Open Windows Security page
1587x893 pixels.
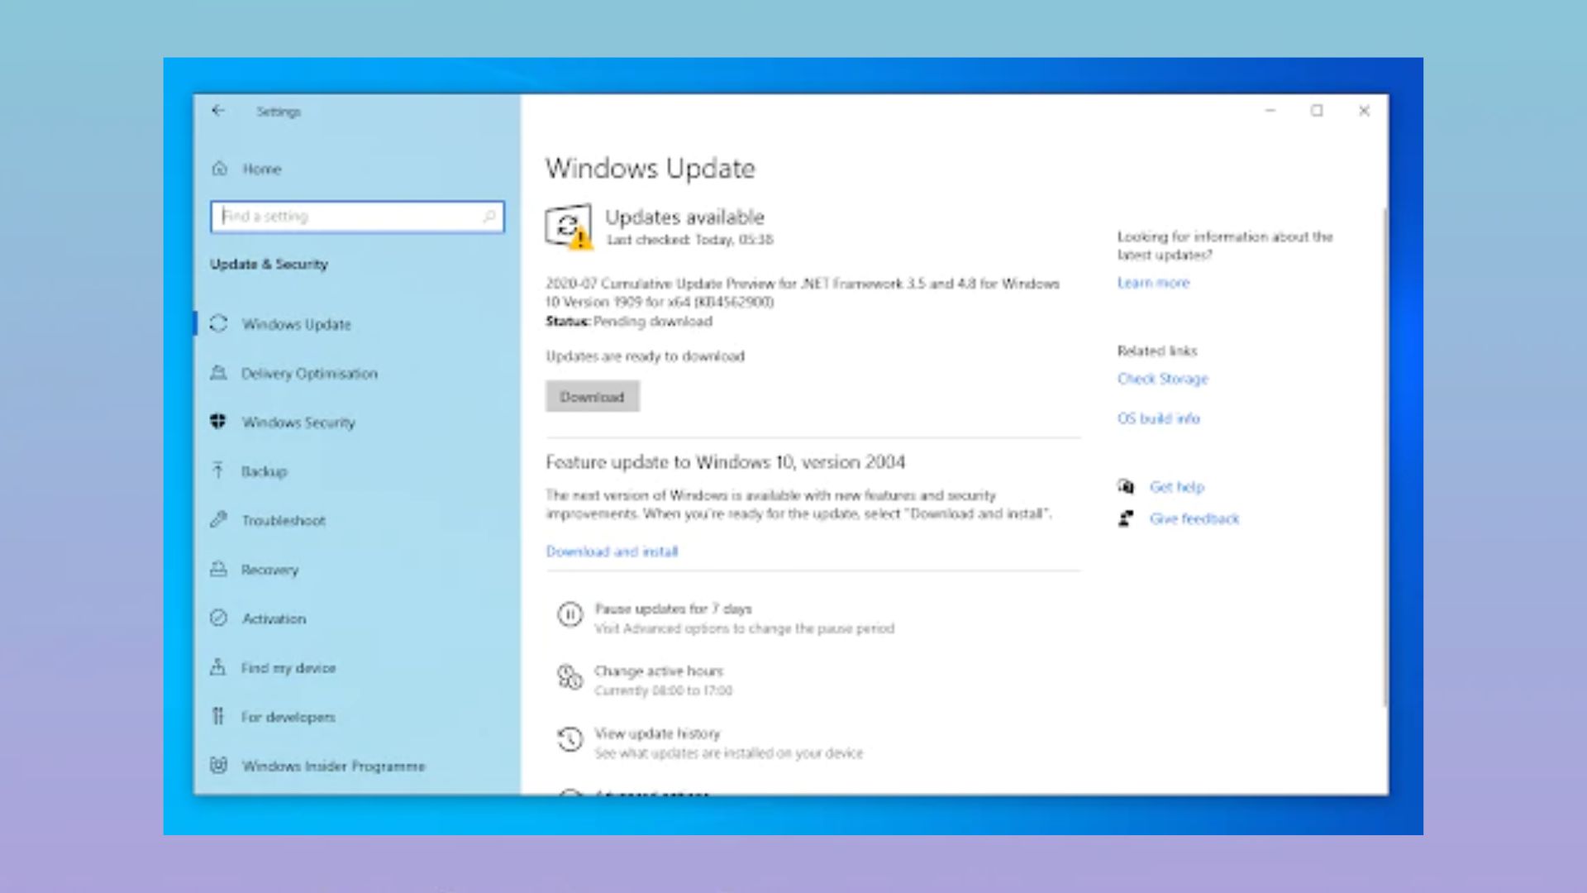tap(298, 423)
